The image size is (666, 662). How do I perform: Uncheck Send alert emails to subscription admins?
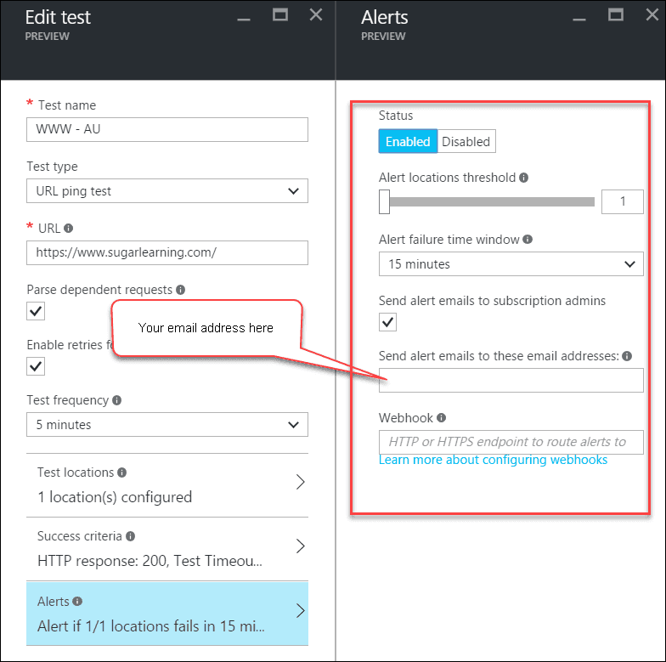(x=387, y=322)
